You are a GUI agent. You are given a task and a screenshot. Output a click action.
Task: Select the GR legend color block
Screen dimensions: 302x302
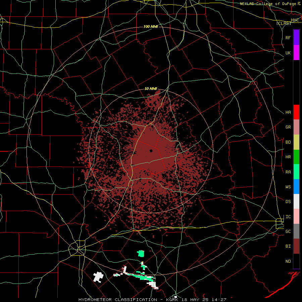[296, 127]
